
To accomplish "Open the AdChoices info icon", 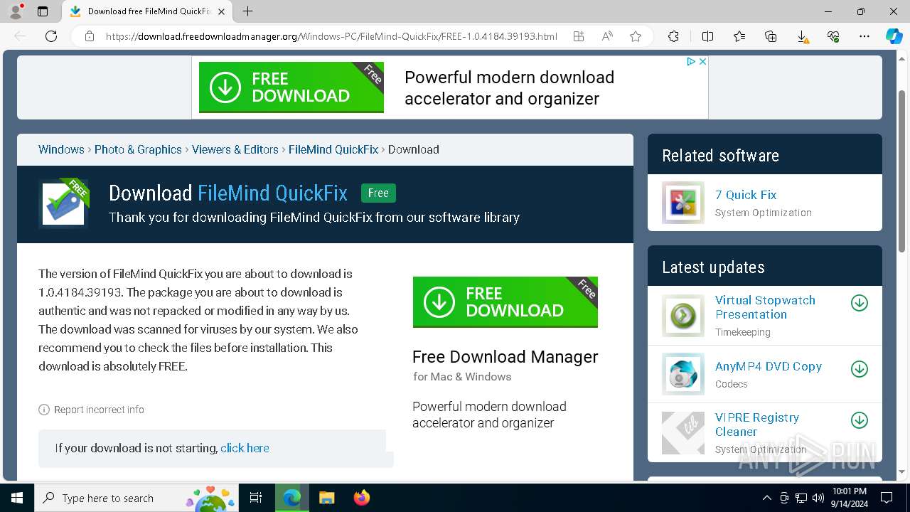I will point(690,62).
